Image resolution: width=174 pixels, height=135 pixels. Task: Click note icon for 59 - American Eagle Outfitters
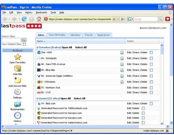click(122, 76)
